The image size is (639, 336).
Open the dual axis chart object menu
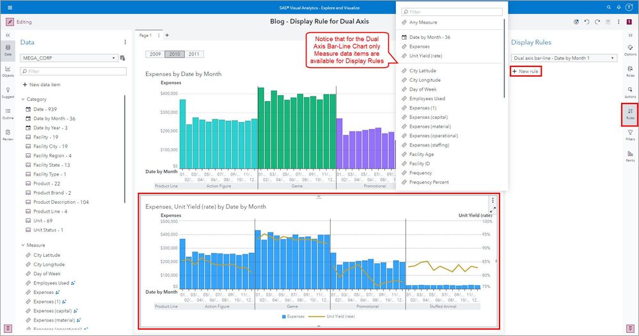coord(493,200)
